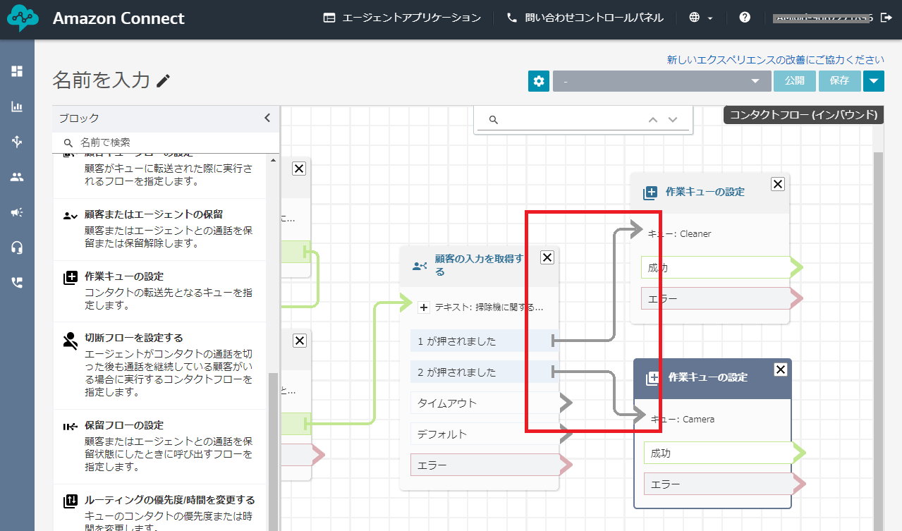Open the help question mark icon
This screenshot has width=902, height=531.
pos(745,18)
